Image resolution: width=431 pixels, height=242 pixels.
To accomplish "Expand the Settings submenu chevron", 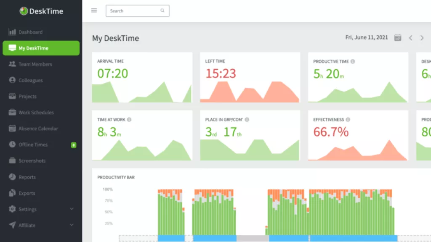I will coord(72,209).
